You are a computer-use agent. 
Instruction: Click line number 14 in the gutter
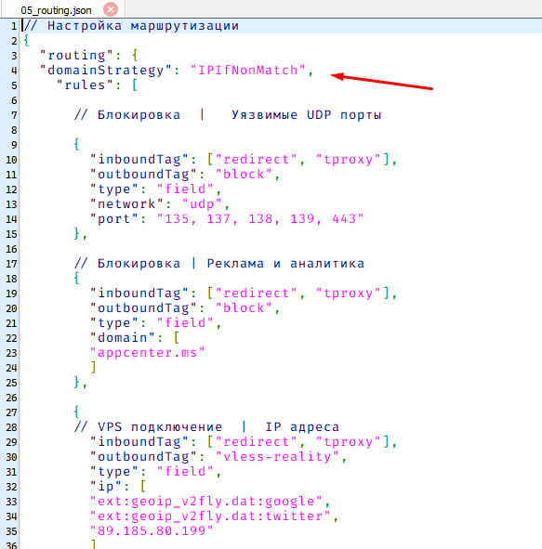click(x=11, y=219)
